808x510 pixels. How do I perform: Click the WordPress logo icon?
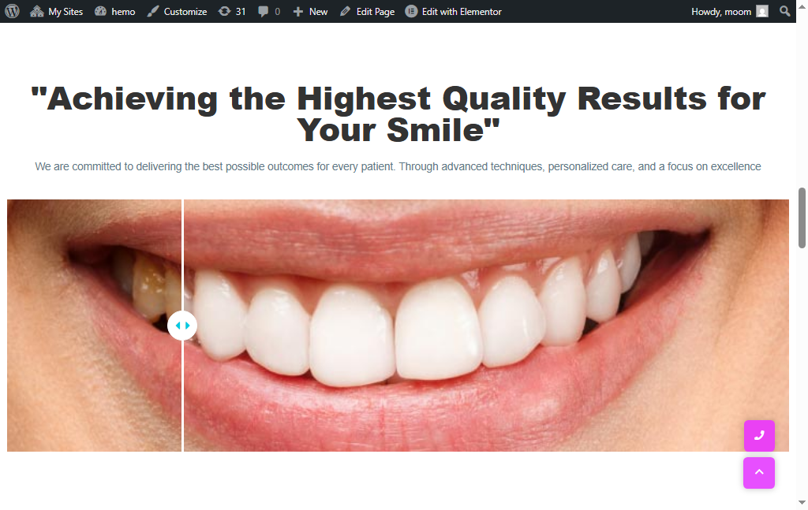coord(12,11)
